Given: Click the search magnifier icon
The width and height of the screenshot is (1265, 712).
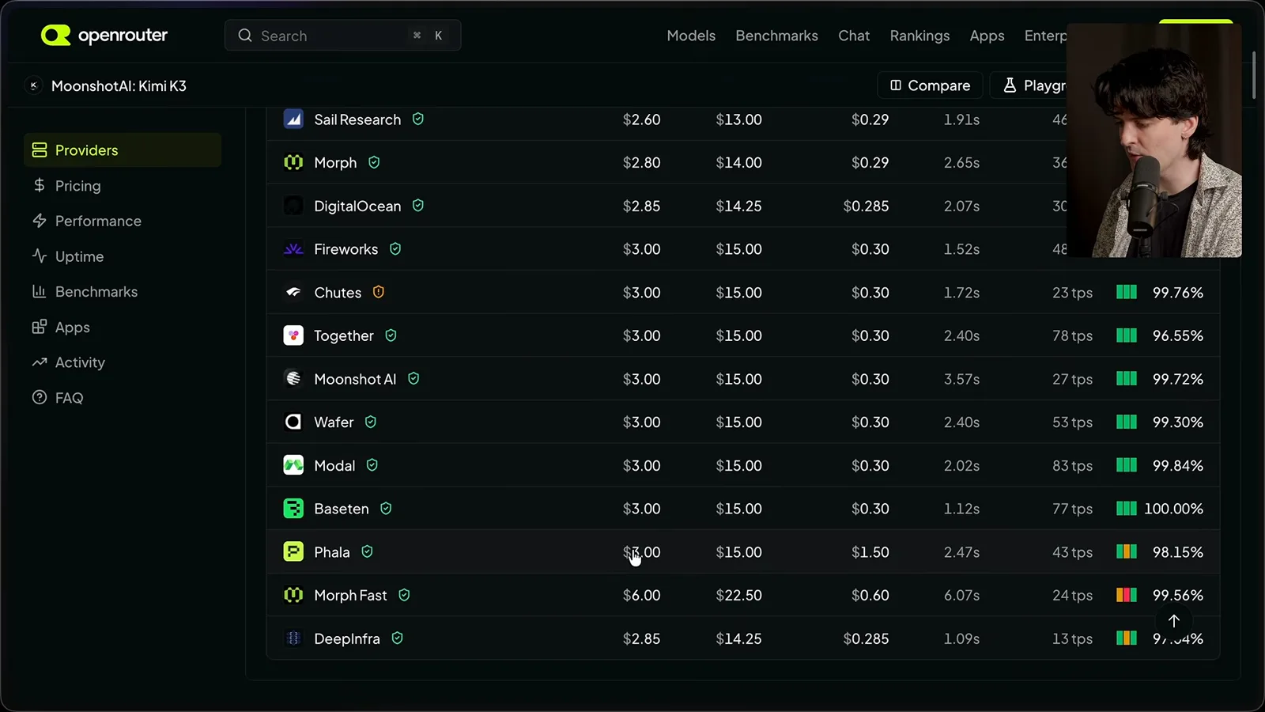Looking at the screenshot, I should (x=245, y=36).
